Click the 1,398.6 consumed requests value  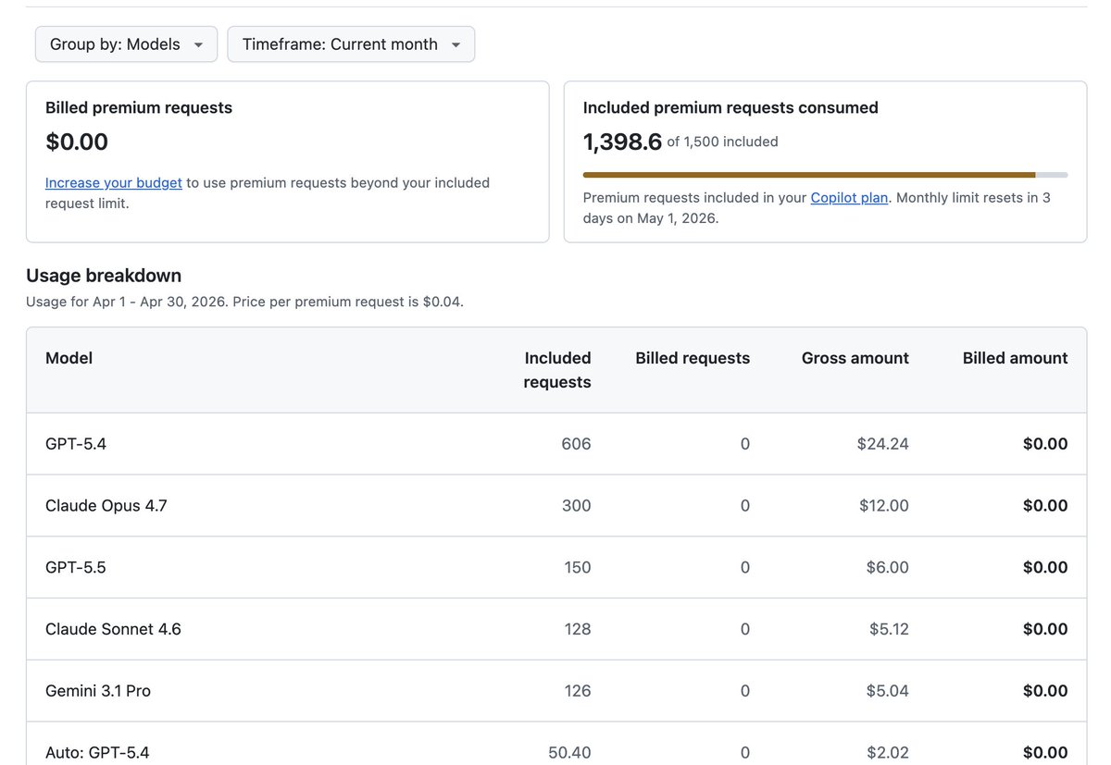coord(622,142)
